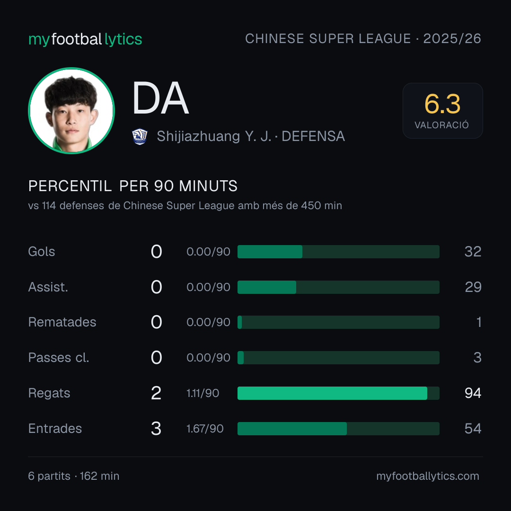Click the Gols percentile bar
Screen dimensions: 511x511
338,252
